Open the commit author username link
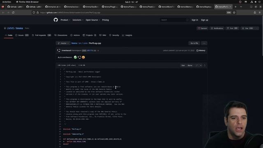The height and width of the screenshot is (148, 263). (67, 50)
